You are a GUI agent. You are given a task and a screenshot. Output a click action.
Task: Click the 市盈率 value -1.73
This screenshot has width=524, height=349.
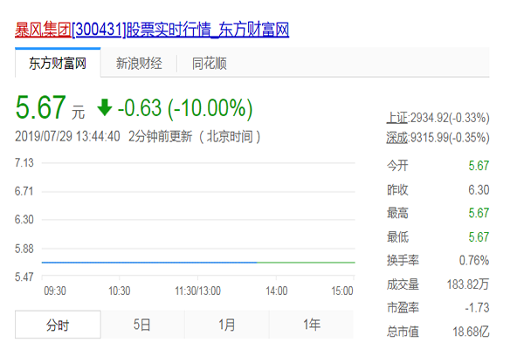(x=477, y=308)
